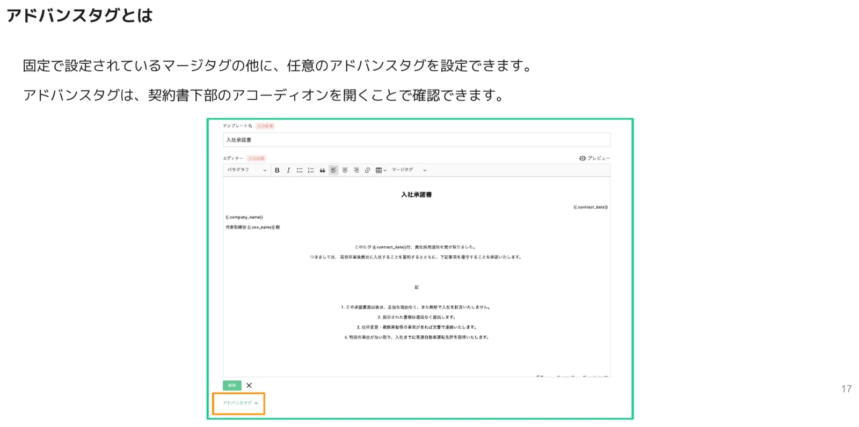Viewport: 859px width, 427px height.
Task: Click clause 1 この承諾書提出後は line
Action: tap(416, 307)
